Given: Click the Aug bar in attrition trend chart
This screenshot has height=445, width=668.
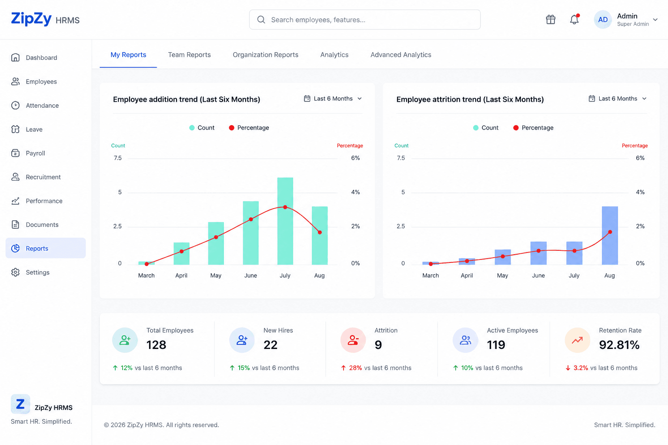Looking at the screenshot, I should [x=610, y=236].
